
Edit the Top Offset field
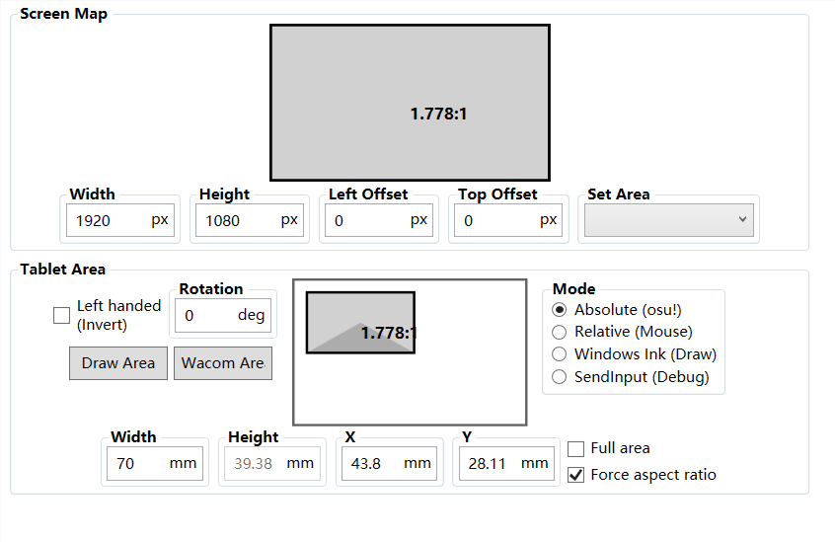tap(508, 220)
